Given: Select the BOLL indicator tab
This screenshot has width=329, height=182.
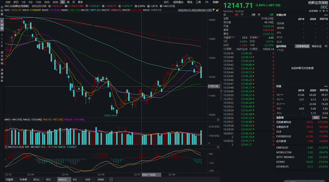Looking at the screenshot, I should click(37, 180).
